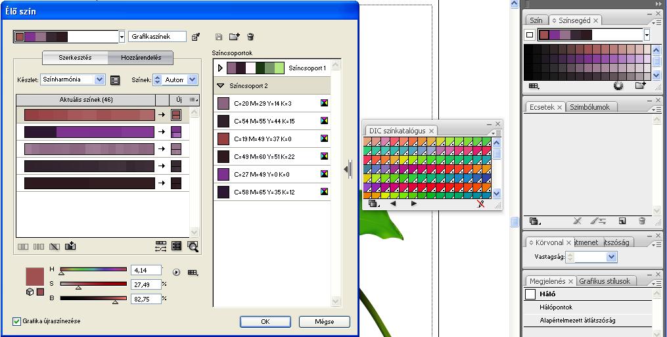The image size is (667, 337).
Task: Select the C=58 M=65 Y=35 K=12 row
Action: [272, 192]
